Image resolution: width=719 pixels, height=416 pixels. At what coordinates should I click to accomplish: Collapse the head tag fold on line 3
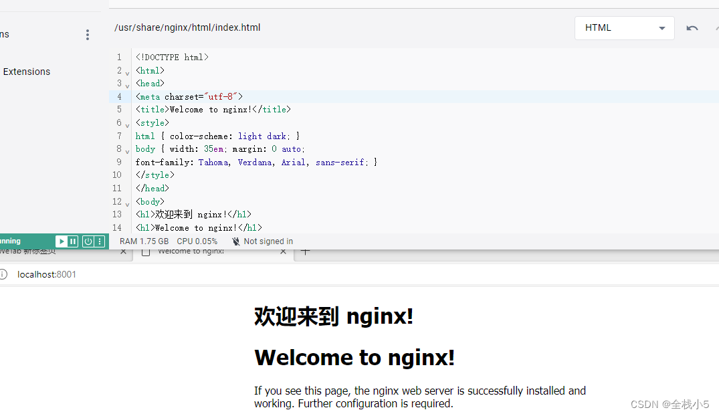click(128, 86)
